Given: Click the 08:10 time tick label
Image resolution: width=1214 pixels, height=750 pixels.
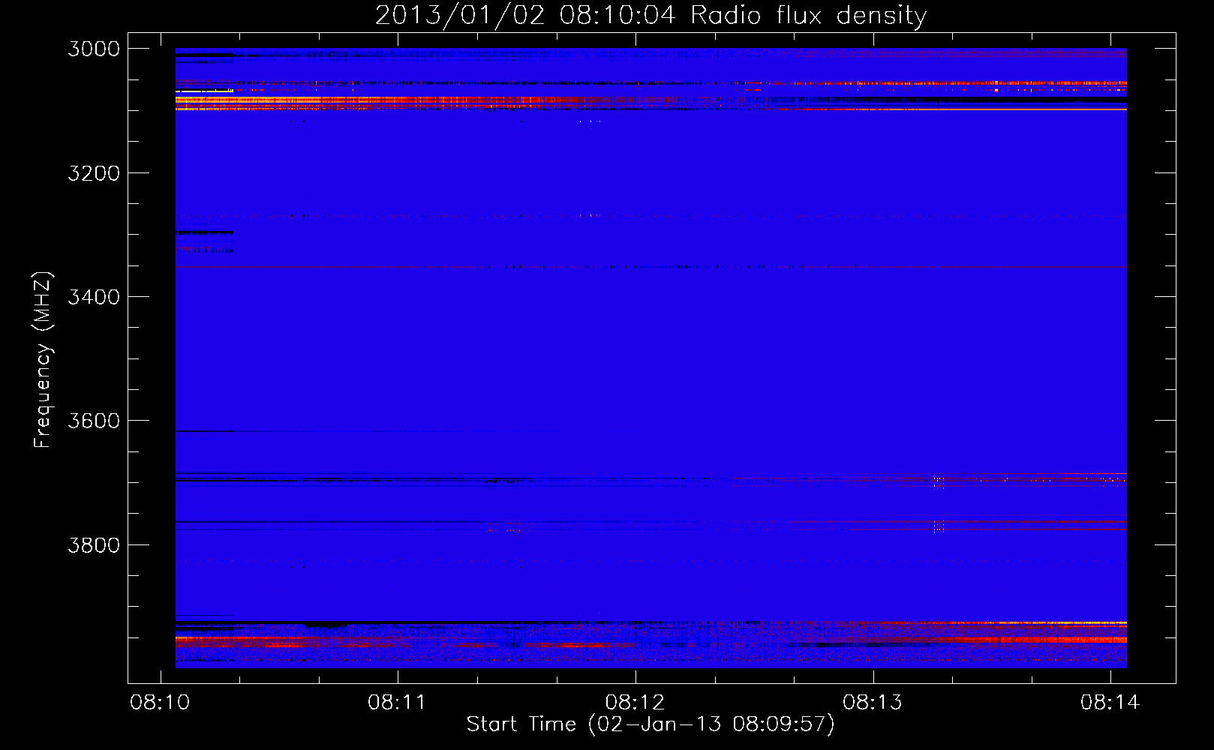Looking at the screenshot, I should point(160,703).
